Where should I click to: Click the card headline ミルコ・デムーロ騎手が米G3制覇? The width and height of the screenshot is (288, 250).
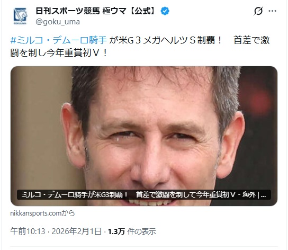(x=75, y=195)
